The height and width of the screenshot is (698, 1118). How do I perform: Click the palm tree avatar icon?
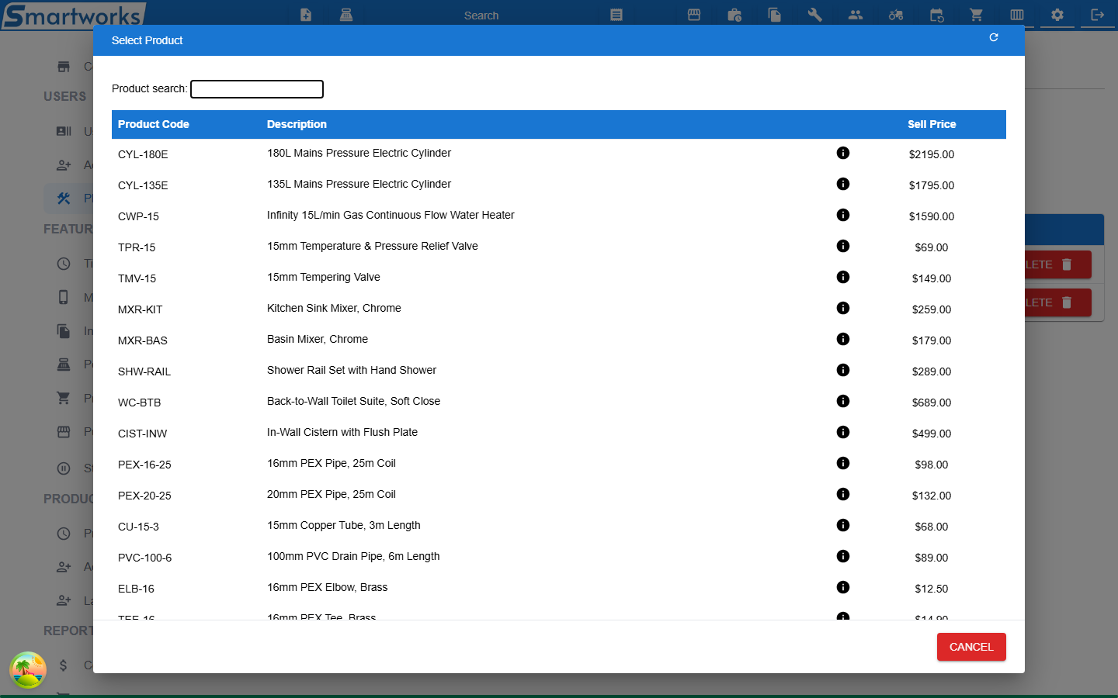coord(28,670)
